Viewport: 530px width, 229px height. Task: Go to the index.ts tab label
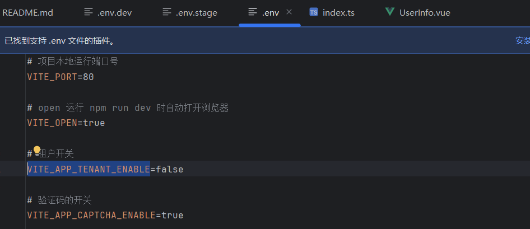coord(338,12)
